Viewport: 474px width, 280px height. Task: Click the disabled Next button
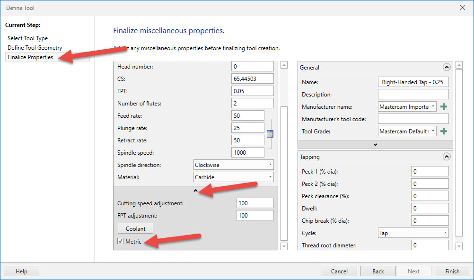(413, 271)
